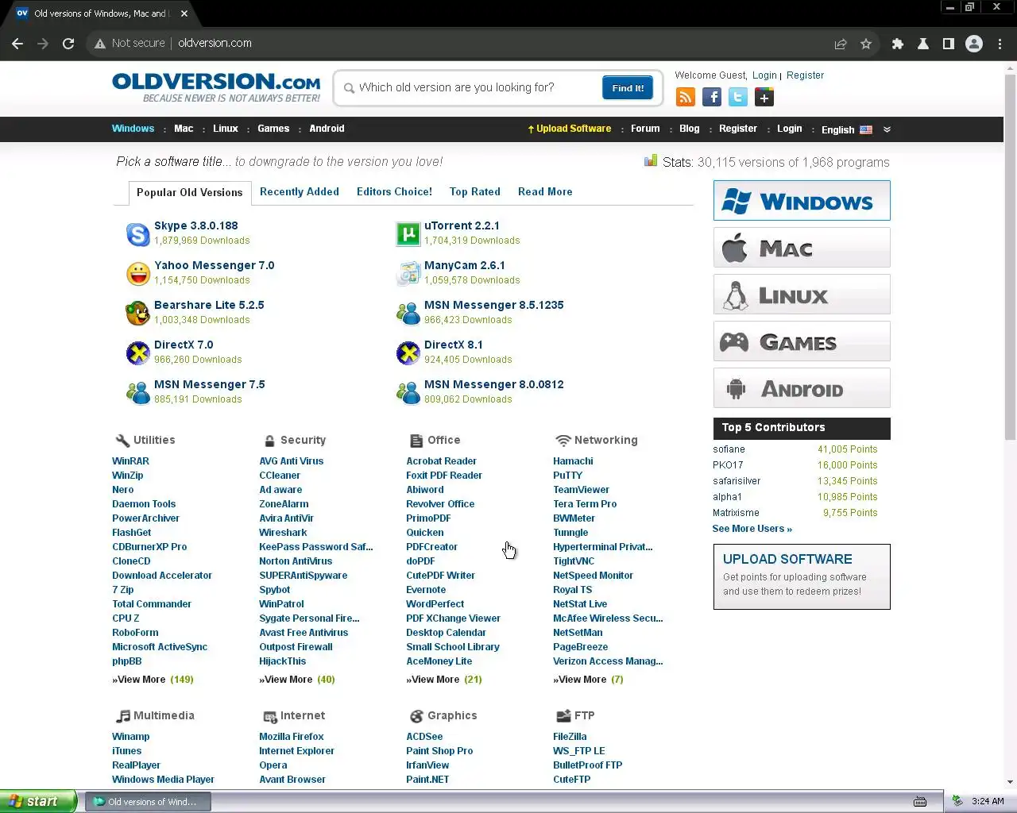The width and height of the screenshot is (1017, 813).
Task: Open Chrome extensions puzzle icon
Action: pyautogui.click(x=898, y=44)
